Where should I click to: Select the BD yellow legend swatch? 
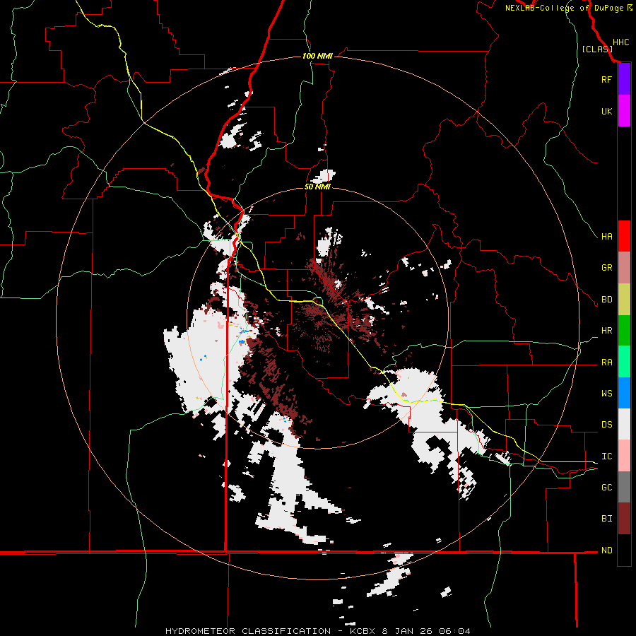(624, 300)
